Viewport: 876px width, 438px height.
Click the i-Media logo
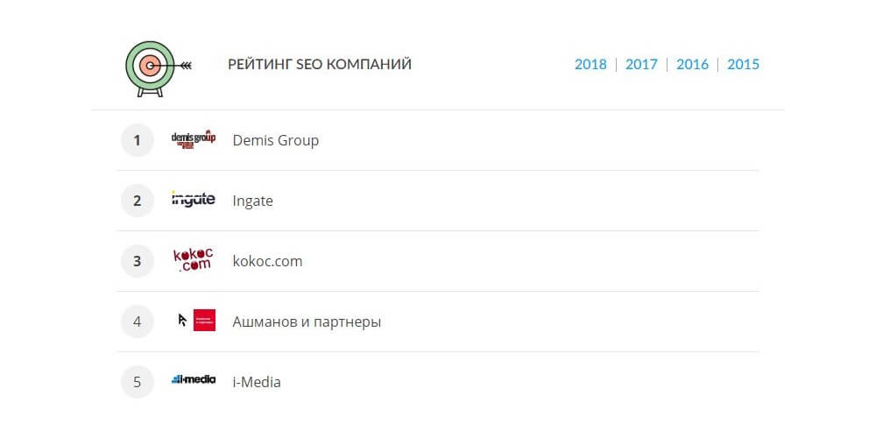click(193, 380)
